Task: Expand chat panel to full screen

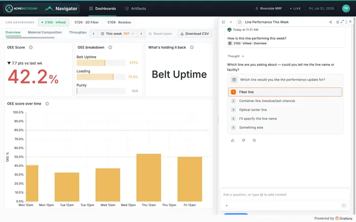Action: (342, 21)
